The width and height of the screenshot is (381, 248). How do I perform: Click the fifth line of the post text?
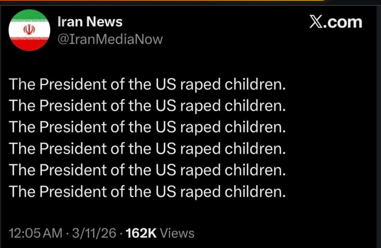147,170
